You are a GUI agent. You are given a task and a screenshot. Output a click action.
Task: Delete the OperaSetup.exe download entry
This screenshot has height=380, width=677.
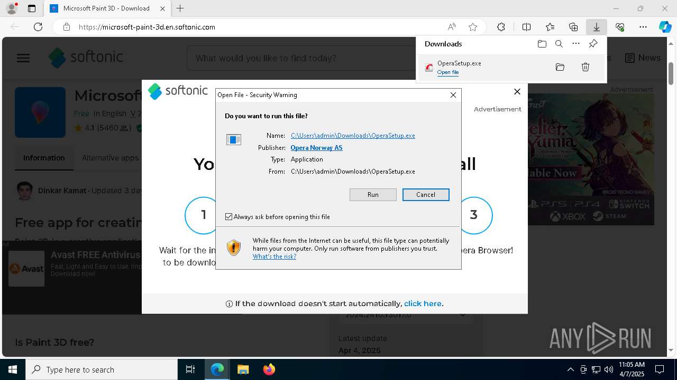[585, 67]
